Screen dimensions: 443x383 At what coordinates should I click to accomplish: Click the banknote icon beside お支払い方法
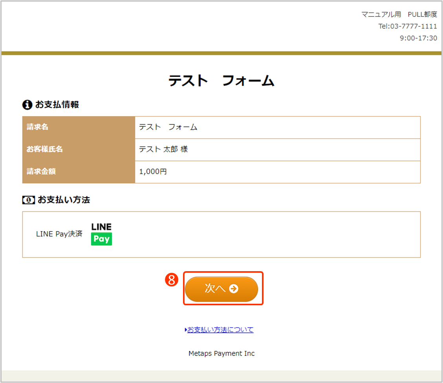click(28, 200)
